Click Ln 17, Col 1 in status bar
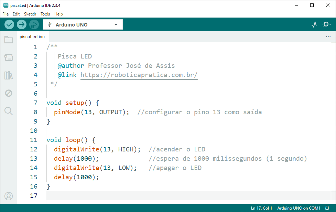Image resolution: width=336 pixels, height=212 pixels. tap(261, 208)
